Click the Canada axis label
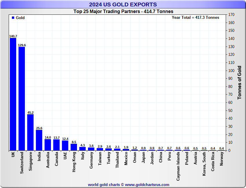Screen dimensions: 246x188 tap(56, 159)
